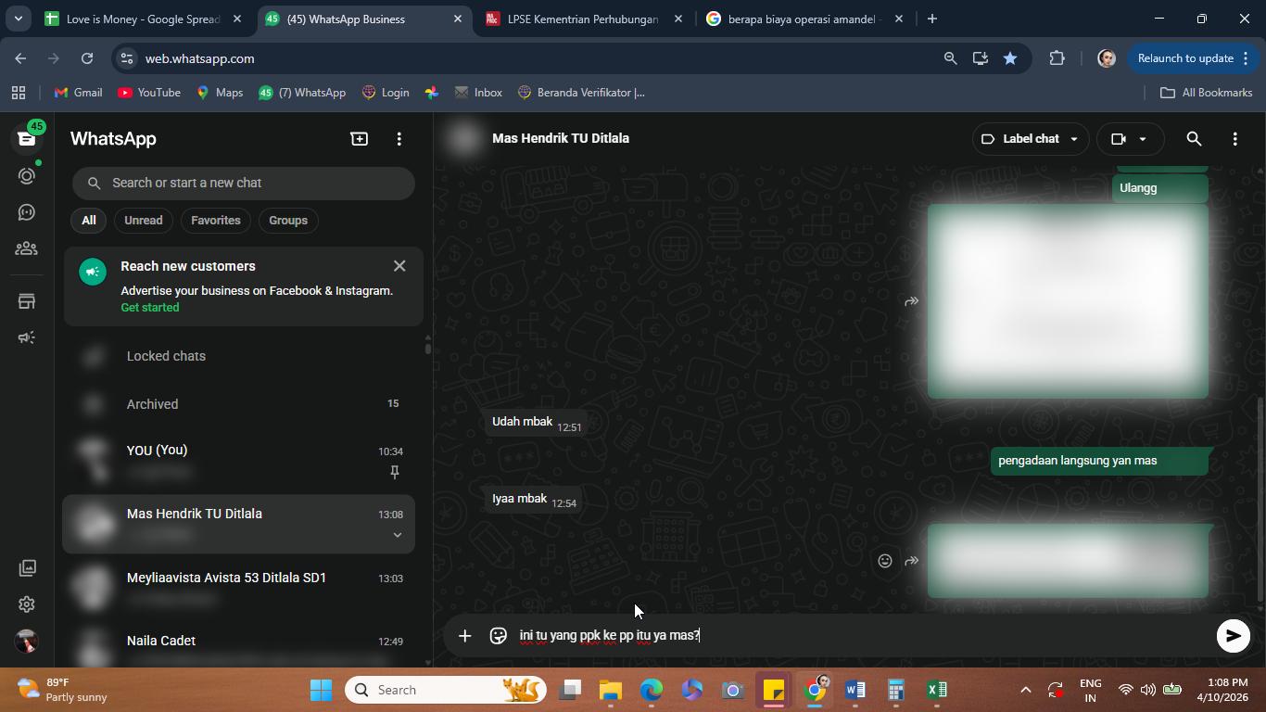The width and height of the screenshot is (1266, 712).
Task: Click the zoom magnifier in address bar
Action: pos(950,58)
